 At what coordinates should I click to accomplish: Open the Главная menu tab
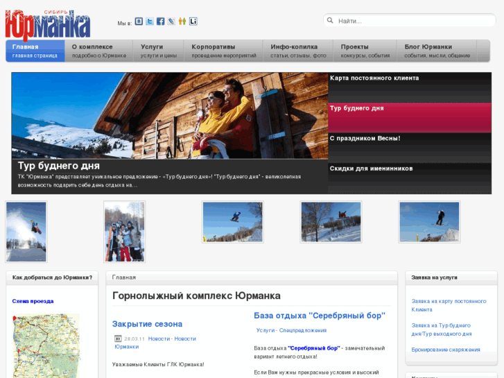[35, 51]
